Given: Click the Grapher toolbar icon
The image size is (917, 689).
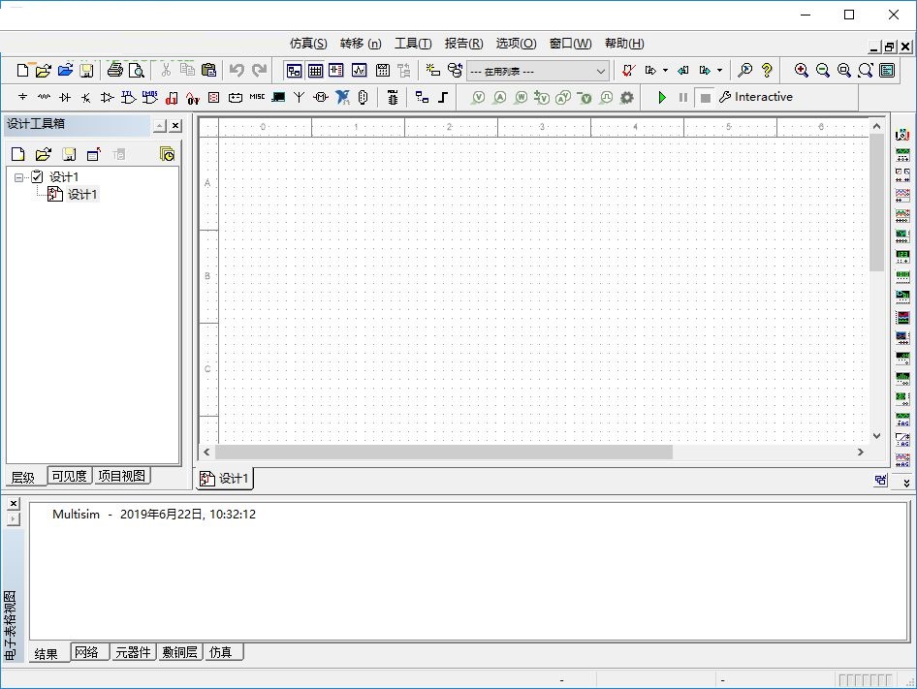Looking at the screenshot, I should pyautogui.click(x=360, y=70).
